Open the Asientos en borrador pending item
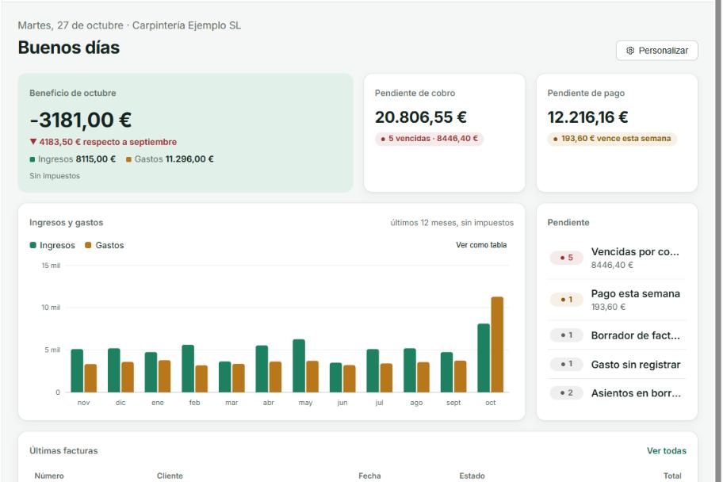Image resolution: width=723 pixels, height=482 pixels. [x=617, y=393]
